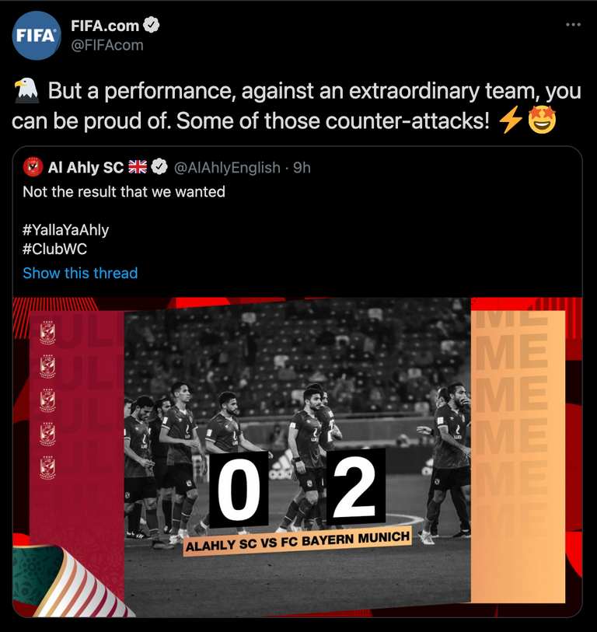Image resolution: width=597 pixels, height=632 pixels.
Task: Click the 9h timestamp on quoted tweet
Action: pos(302,168)
